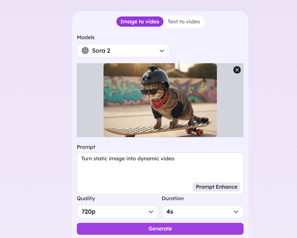Click the Prompt label above the text box
The width and height of the screenshot is (297, 238).
86,147
